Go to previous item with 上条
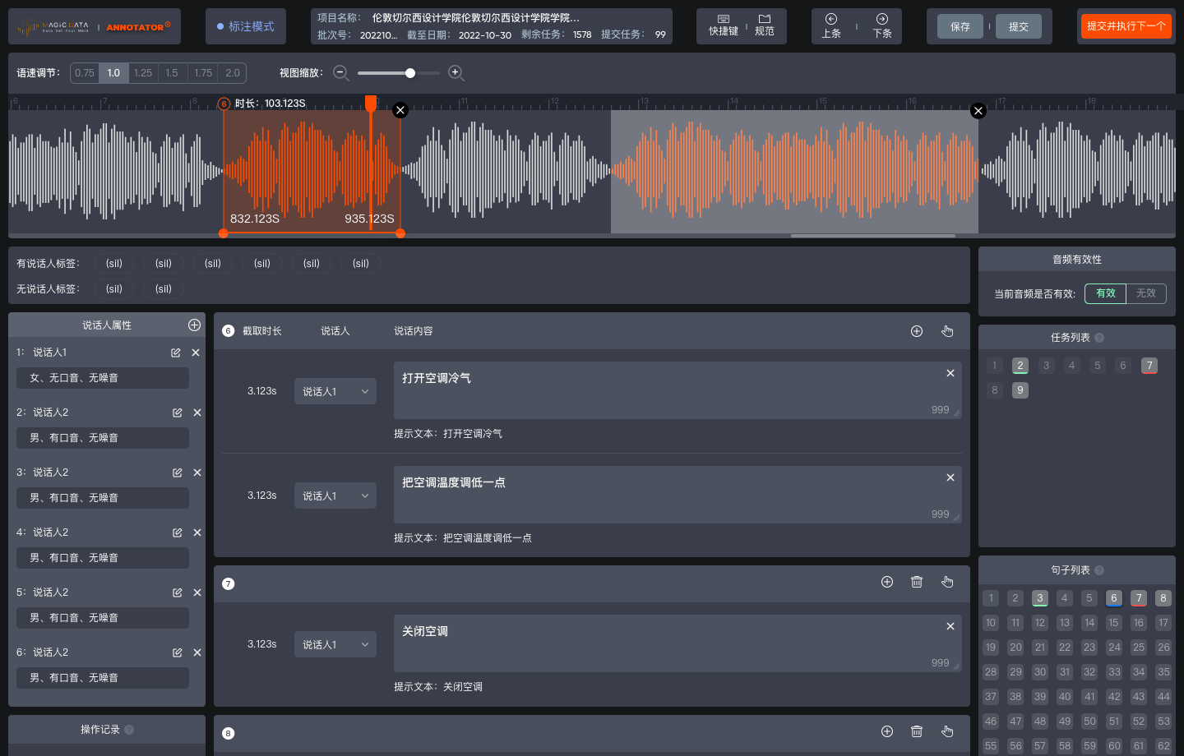The height and width of the screenshot is (756, 1184). [831, 25]
